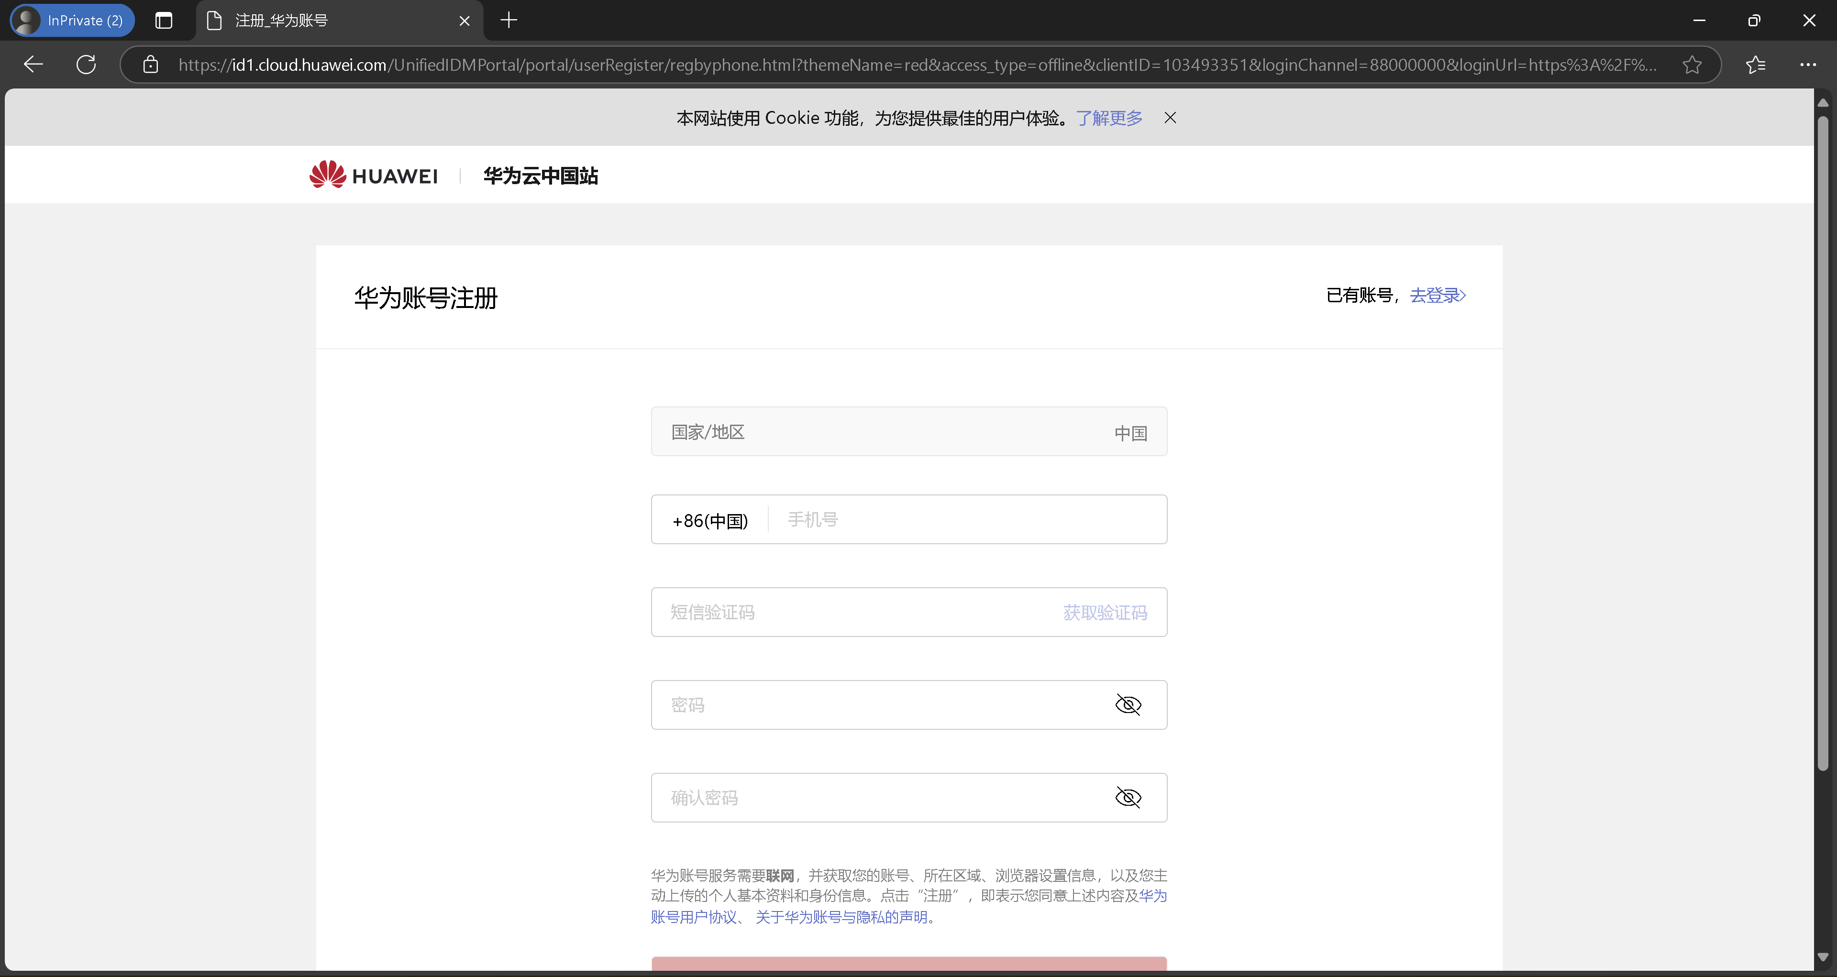
Task: Click 获取验证码 to request SMS code
Action: pyautogui.click(x=1106, y=613)
